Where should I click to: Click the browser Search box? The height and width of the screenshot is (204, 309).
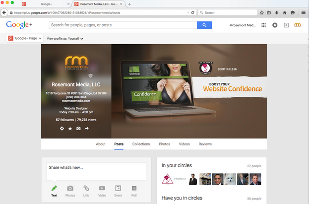(x=228, y=12)
